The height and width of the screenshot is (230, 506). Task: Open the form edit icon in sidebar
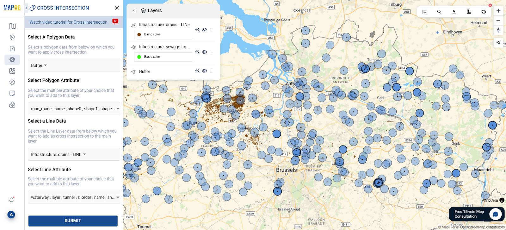coord(12,93)
